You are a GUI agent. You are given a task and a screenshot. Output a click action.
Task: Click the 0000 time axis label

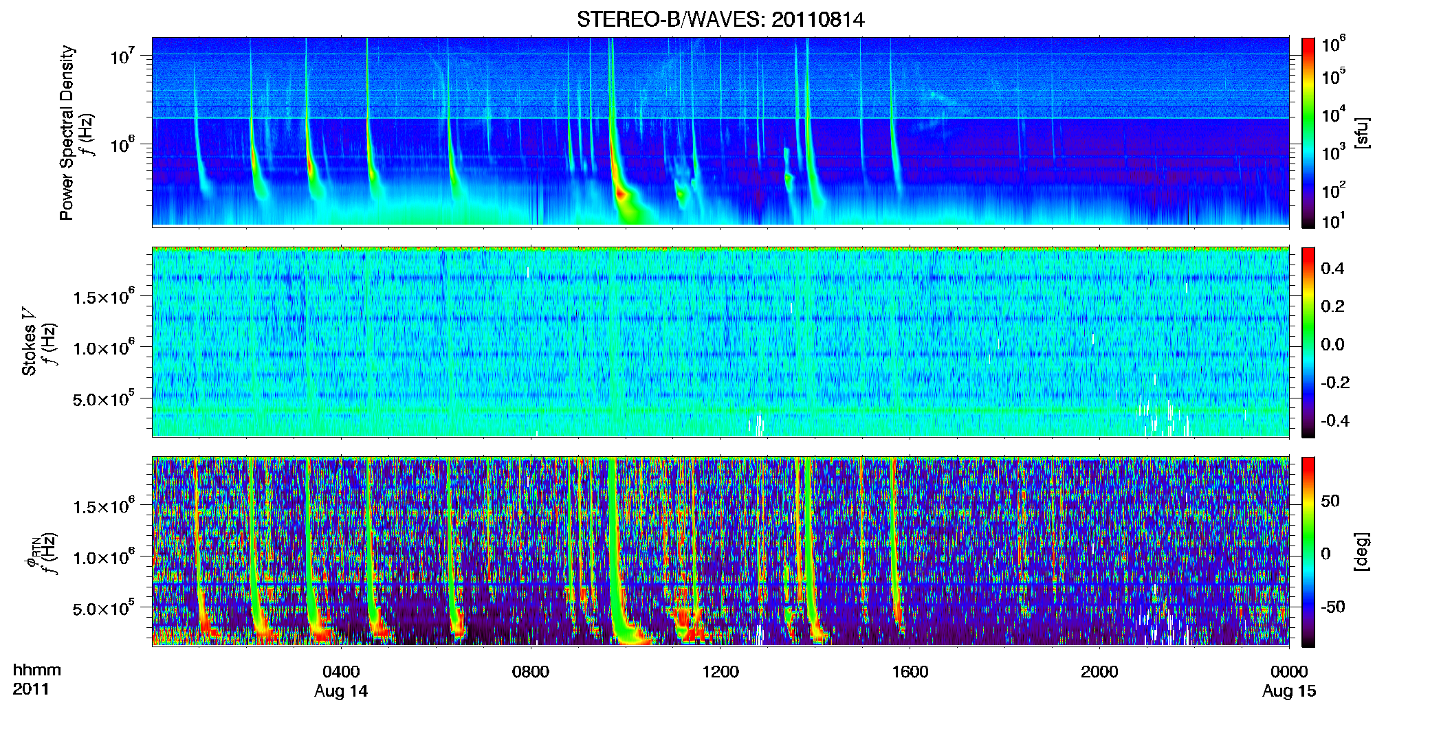click(x=1289, y=672)
